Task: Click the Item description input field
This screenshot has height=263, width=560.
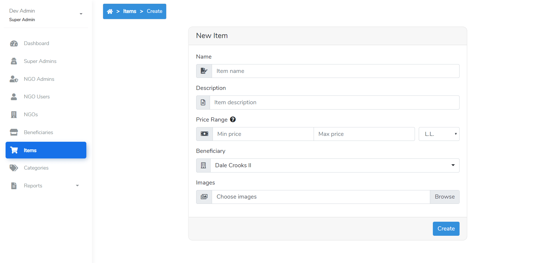Action: [x=334, y=103]
